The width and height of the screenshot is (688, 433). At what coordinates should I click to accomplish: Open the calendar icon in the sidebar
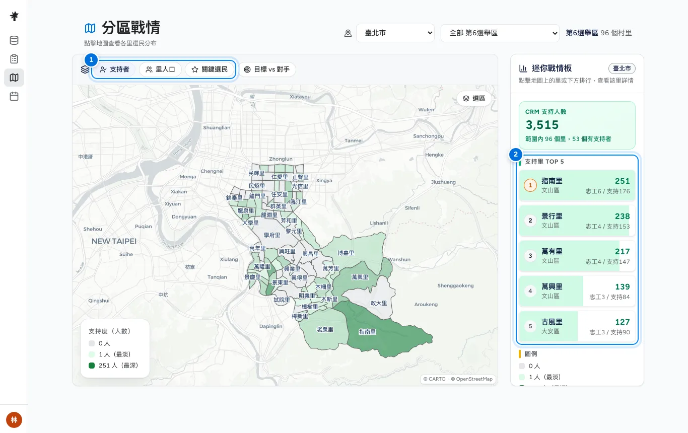[x=14, y=96]
